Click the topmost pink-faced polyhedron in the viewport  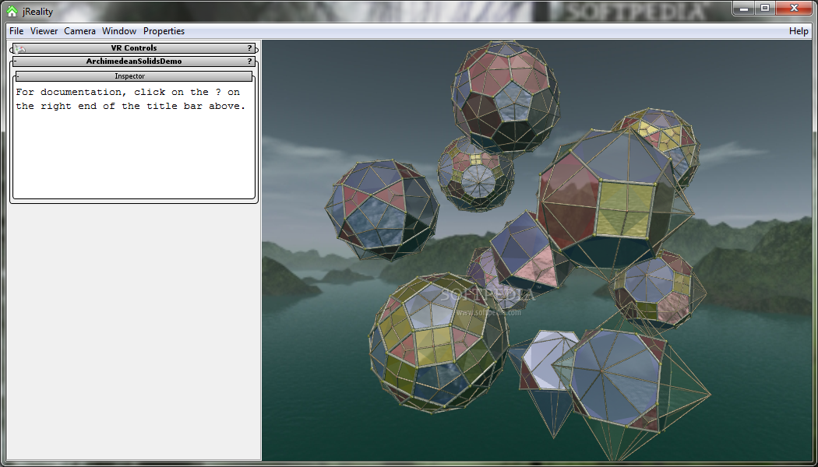[x=505, y=98]
